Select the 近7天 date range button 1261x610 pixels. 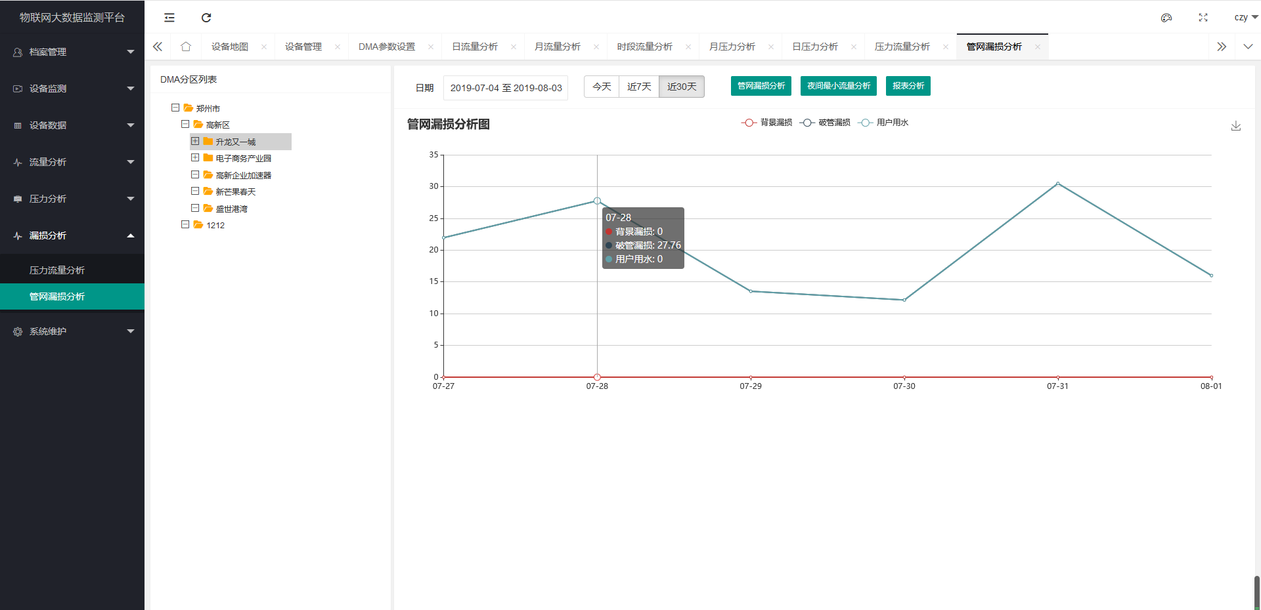coord(639,87)
